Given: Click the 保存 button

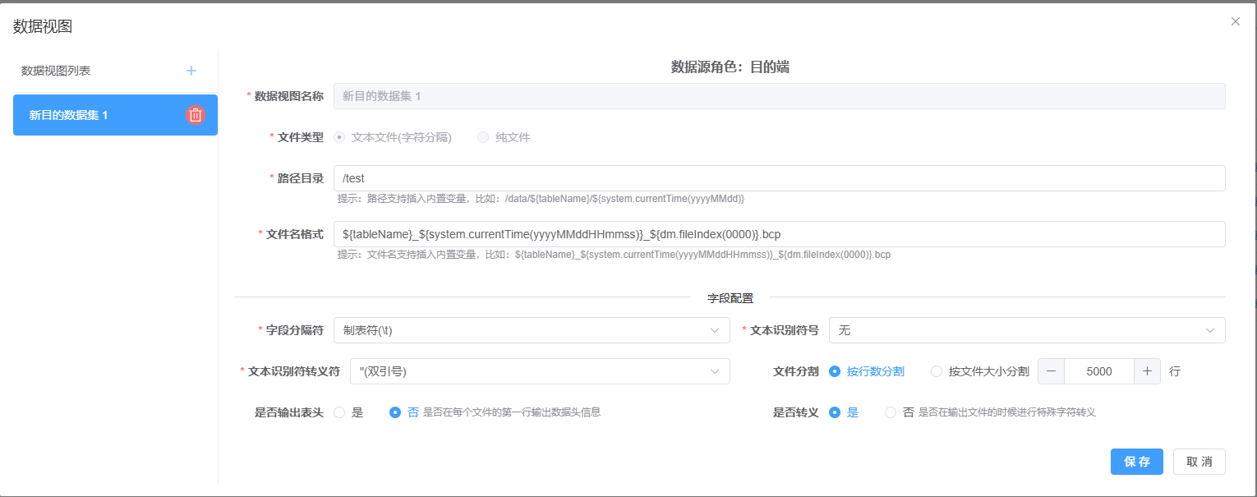Looking at the screenshot, I should click(x=1136, y=462).
